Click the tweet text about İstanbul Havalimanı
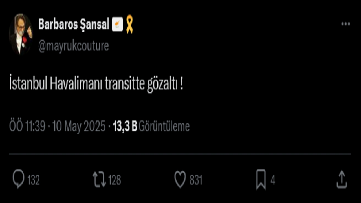The width and height of the screenshot is (361, 203). point(96,84)
